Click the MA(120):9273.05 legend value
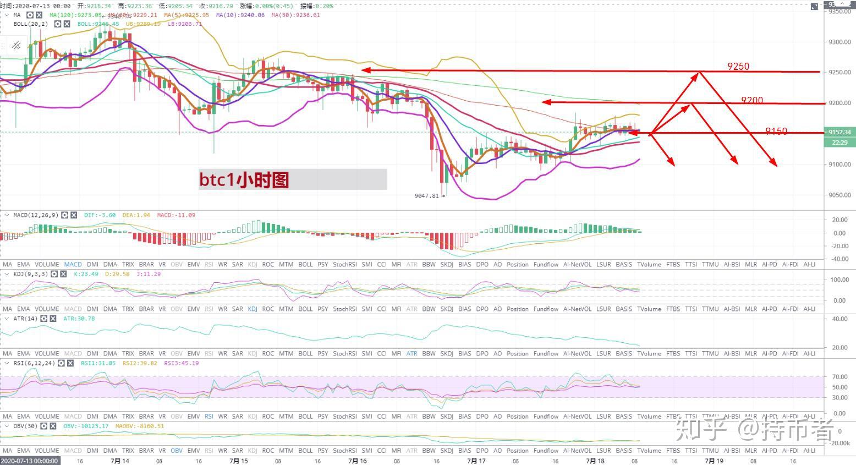Image resolution: width=856 pixels, height=465 pixels. pos(76,15)
